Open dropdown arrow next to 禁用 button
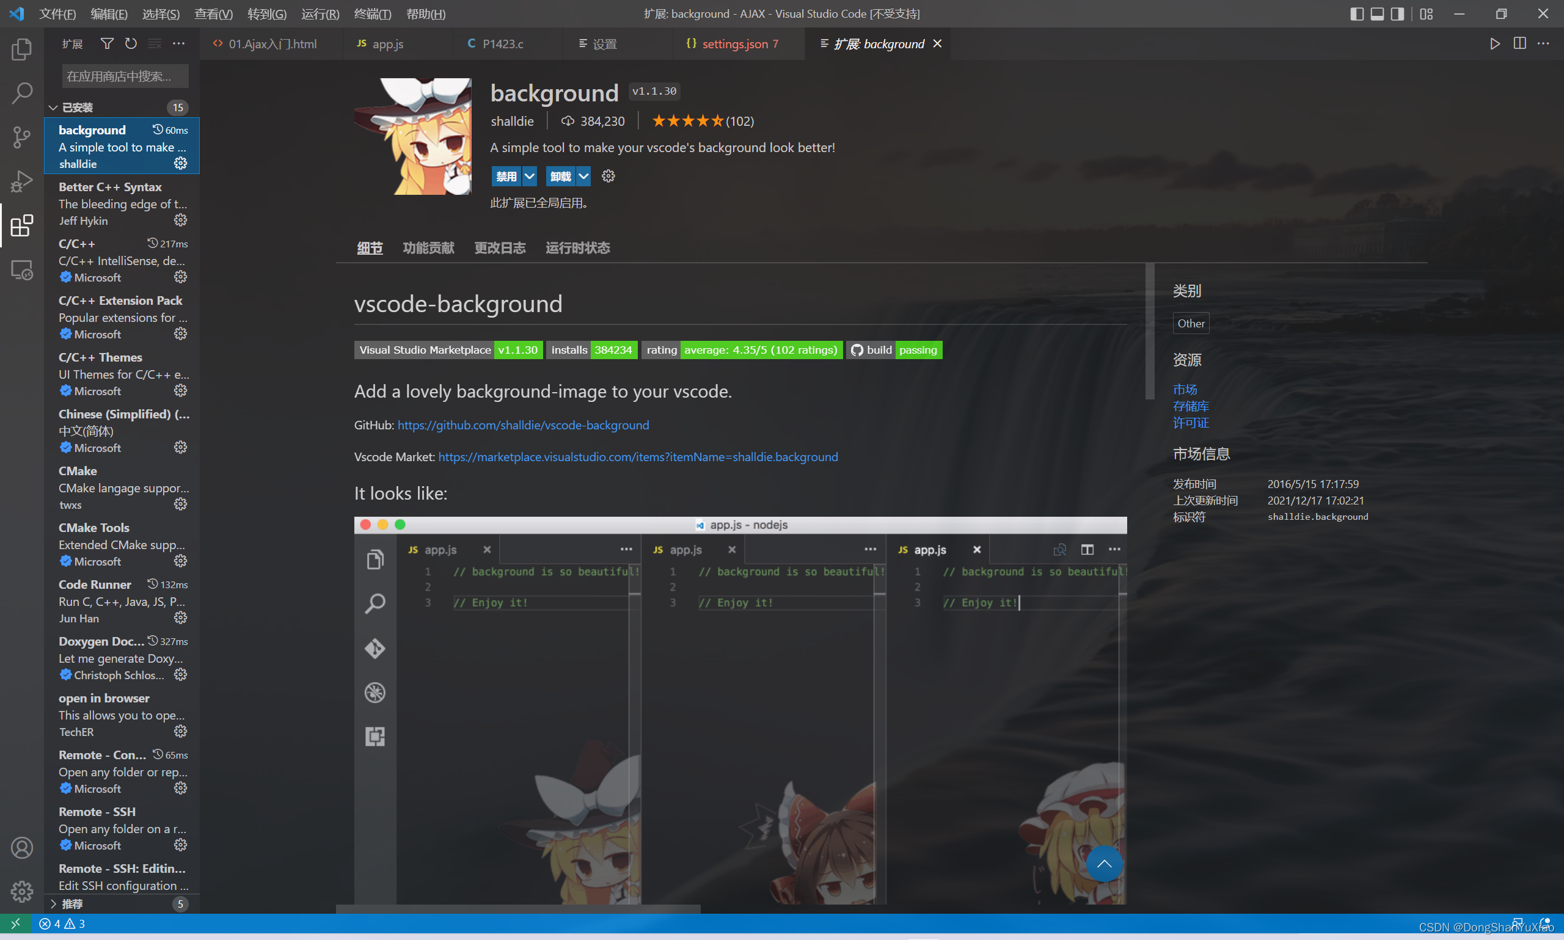 530,176
